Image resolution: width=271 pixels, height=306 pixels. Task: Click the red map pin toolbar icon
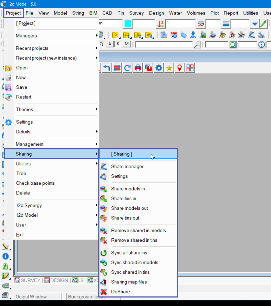[180, 68]
